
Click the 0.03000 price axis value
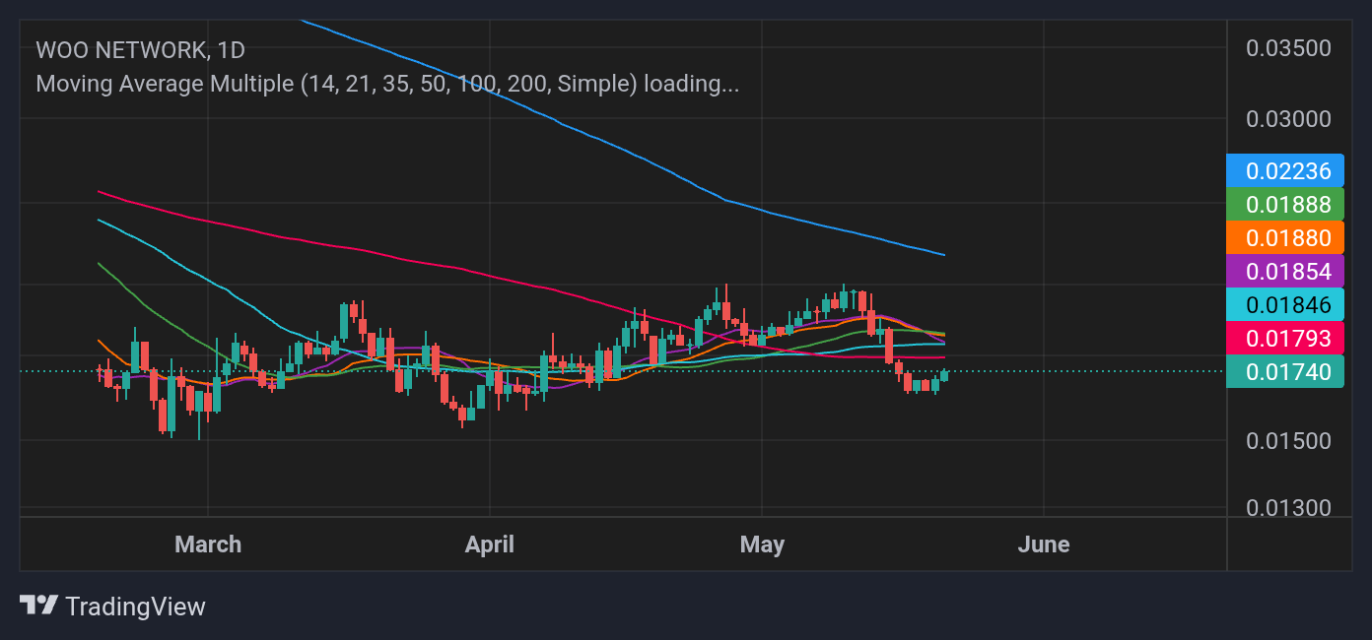pyautogui.click(x=1288, y=119)
